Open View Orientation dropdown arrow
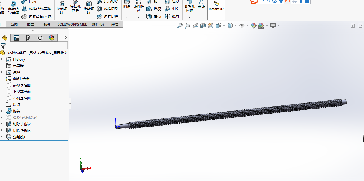This screenshot has height=181, width=364. coord(224,26)
